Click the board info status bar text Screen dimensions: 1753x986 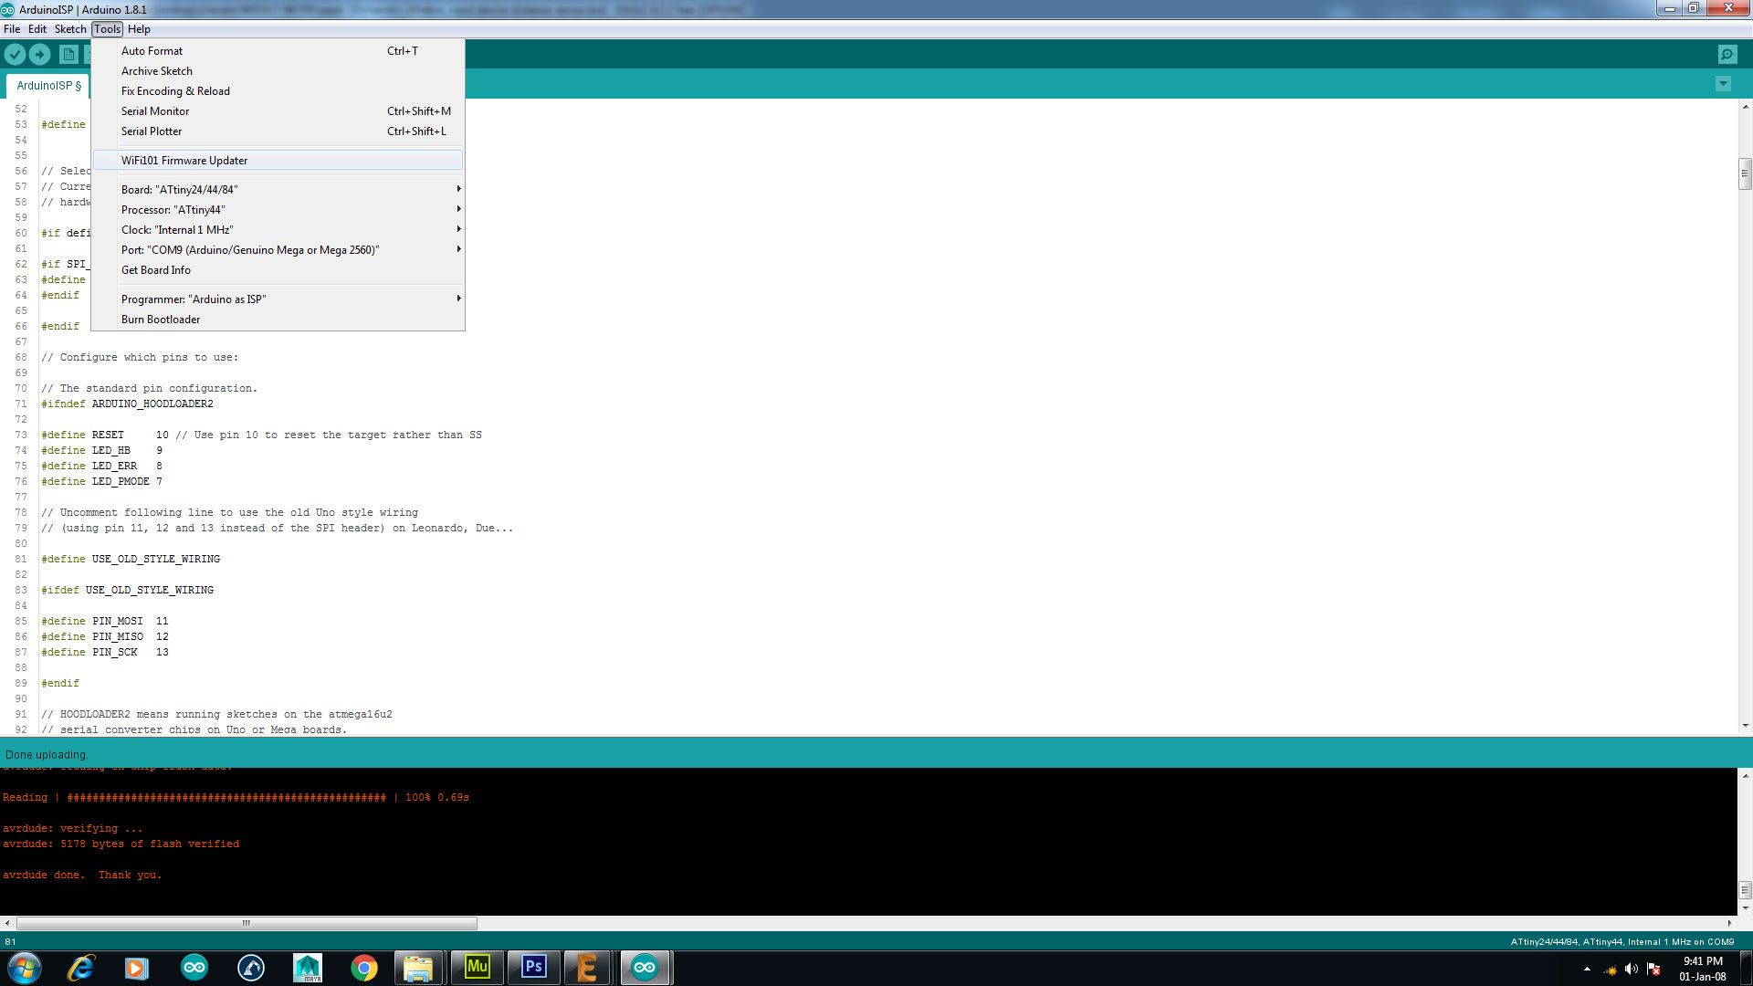1622,942
